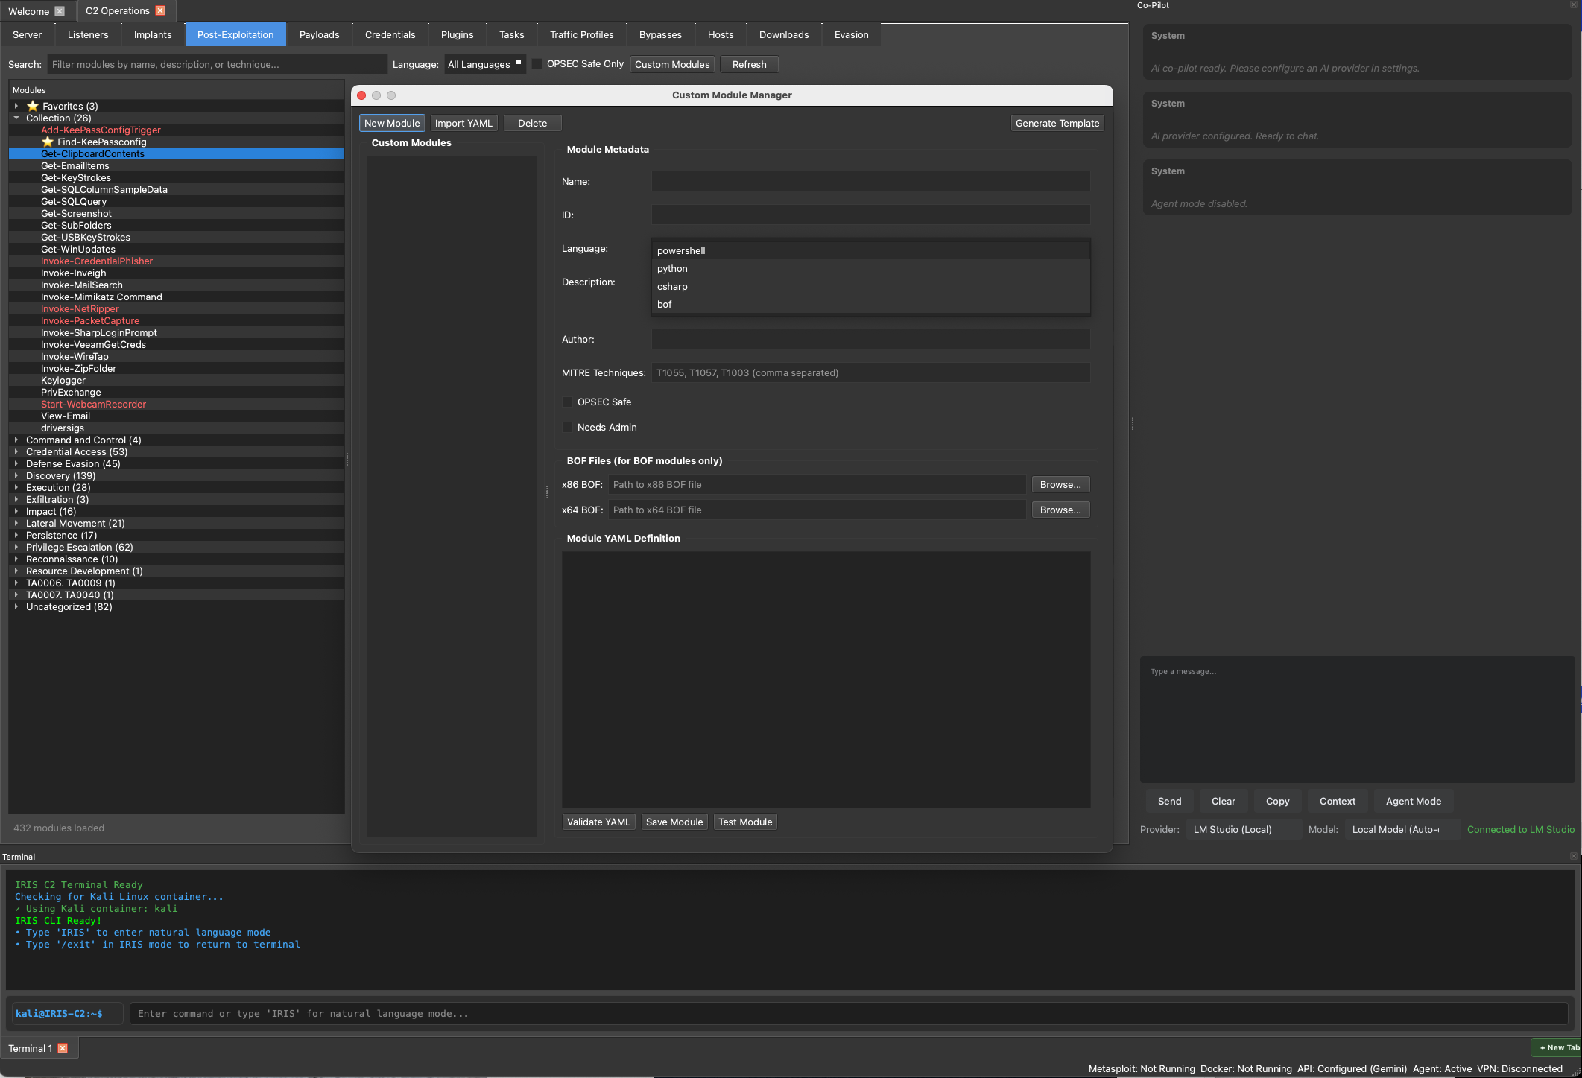
Task: Open the Model dropdown showing Local Model
Action: point(1402,829)
